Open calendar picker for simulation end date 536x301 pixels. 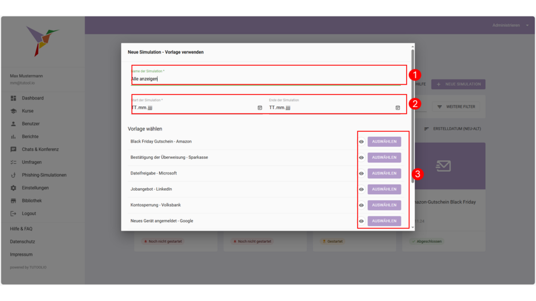[398, 108]
